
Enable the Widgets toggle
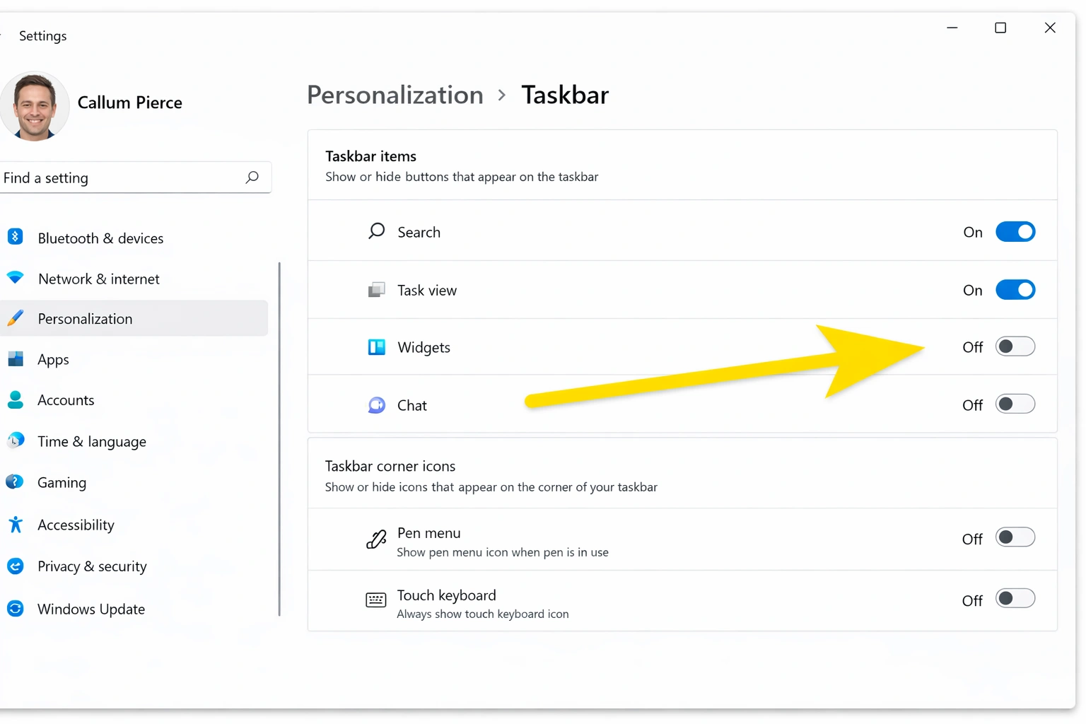pyautogui.click(x=1016, y=346)
